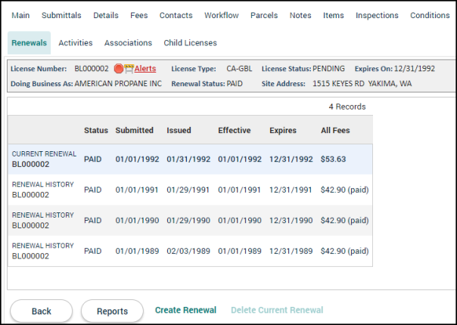Click the Back button
457x325 pixels.
pyautogui.click(x=42, y=311)
